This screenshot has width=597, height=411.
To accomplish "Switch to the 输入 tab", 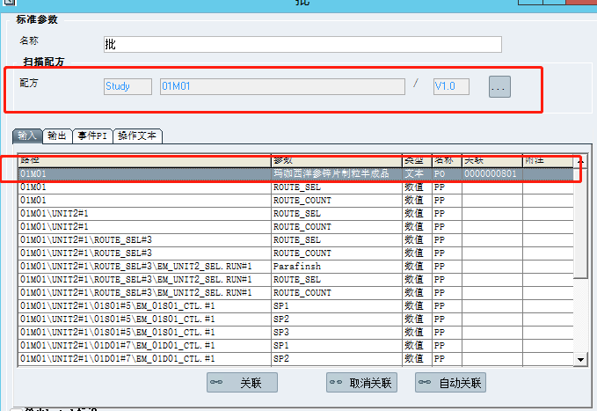I will [27, 136].
